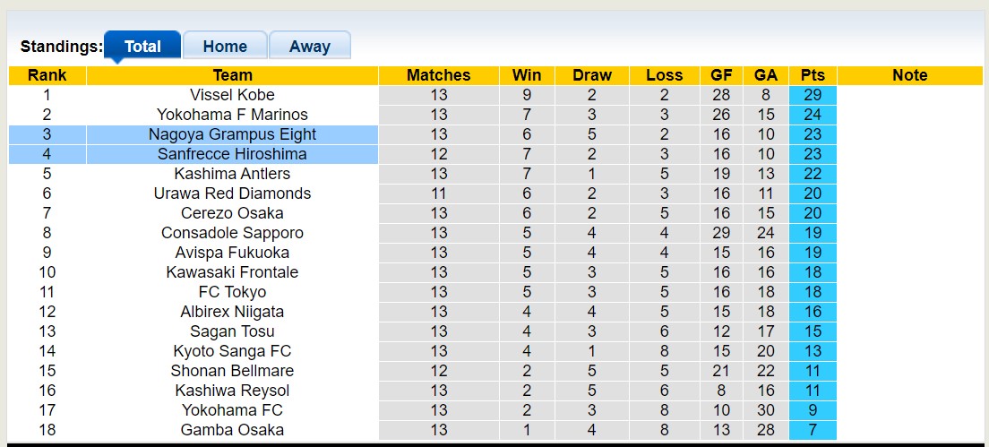Click Urawa Red Diamonds team name
Viewport: 989px width, 447px height.
pyautogui.click(x=232, y=193)
